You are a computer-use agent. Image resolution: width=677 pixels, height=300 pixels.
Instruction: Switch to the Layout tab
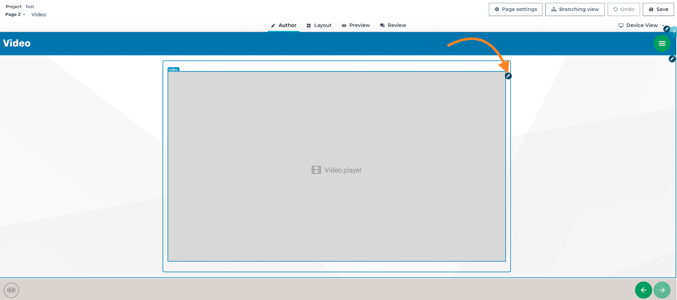[319, 25]
